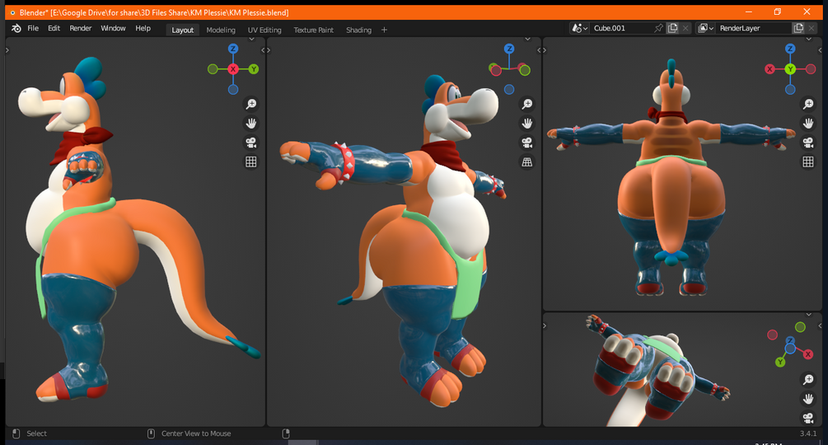Click blue Z axis in back-view viewport gizmo
Screen dimensions: 828x445
pos(790,49)
